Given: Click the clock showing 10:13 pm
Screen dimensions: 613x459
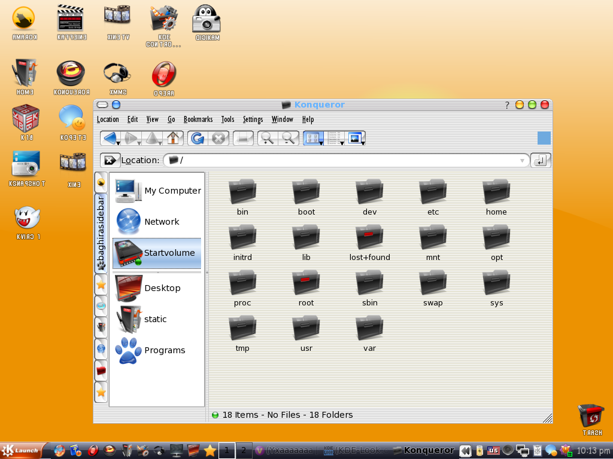Looking at the screenshot, I should [x=594, y=451].
